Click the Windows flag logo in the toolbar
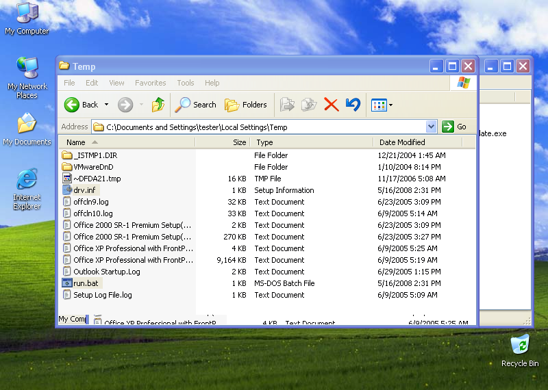 point(464,83)
